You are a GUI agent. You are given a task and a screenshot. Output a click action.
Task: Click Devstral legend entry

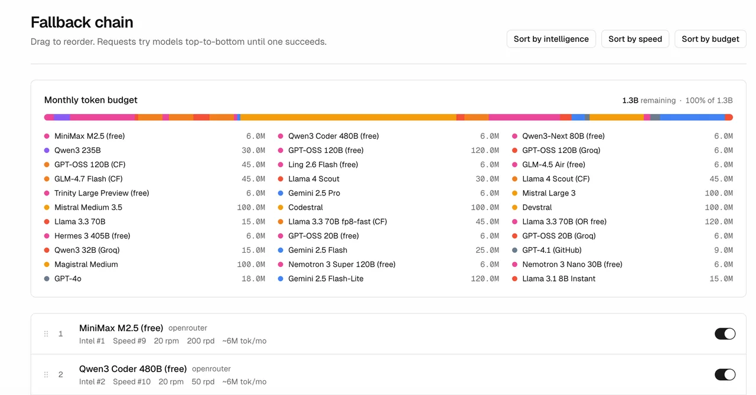(x=537, y=207)
